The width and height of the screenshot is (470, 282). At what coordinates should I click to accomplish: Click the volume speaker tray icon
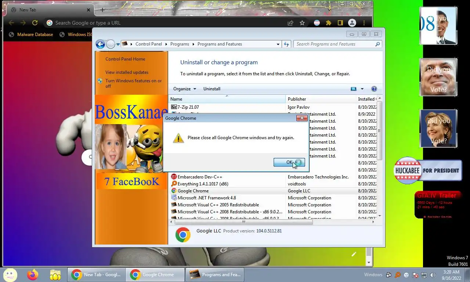pyautogui.click(x=433, y=275)
